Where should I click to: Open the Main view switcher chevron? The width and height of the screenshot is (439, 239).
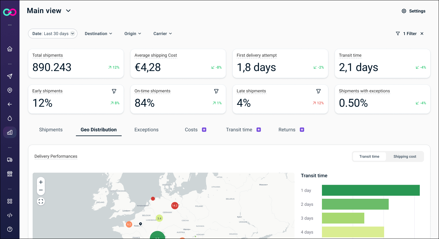pyautogui.click(x=68, y=11)
